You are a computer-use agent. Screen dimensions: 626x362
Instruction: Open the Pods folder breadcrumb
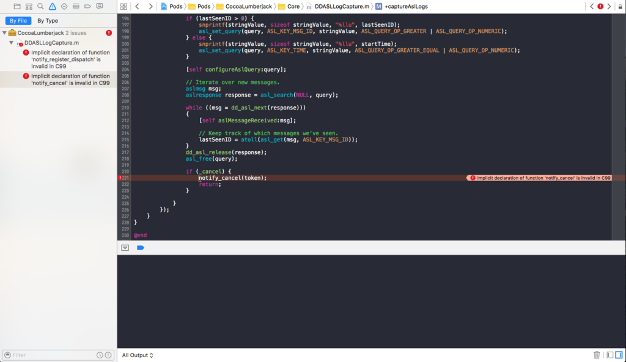[199, 6]
